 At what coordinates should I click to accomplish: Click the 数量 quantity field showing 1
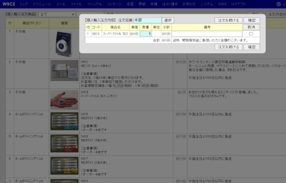click(x=145, y=33)
